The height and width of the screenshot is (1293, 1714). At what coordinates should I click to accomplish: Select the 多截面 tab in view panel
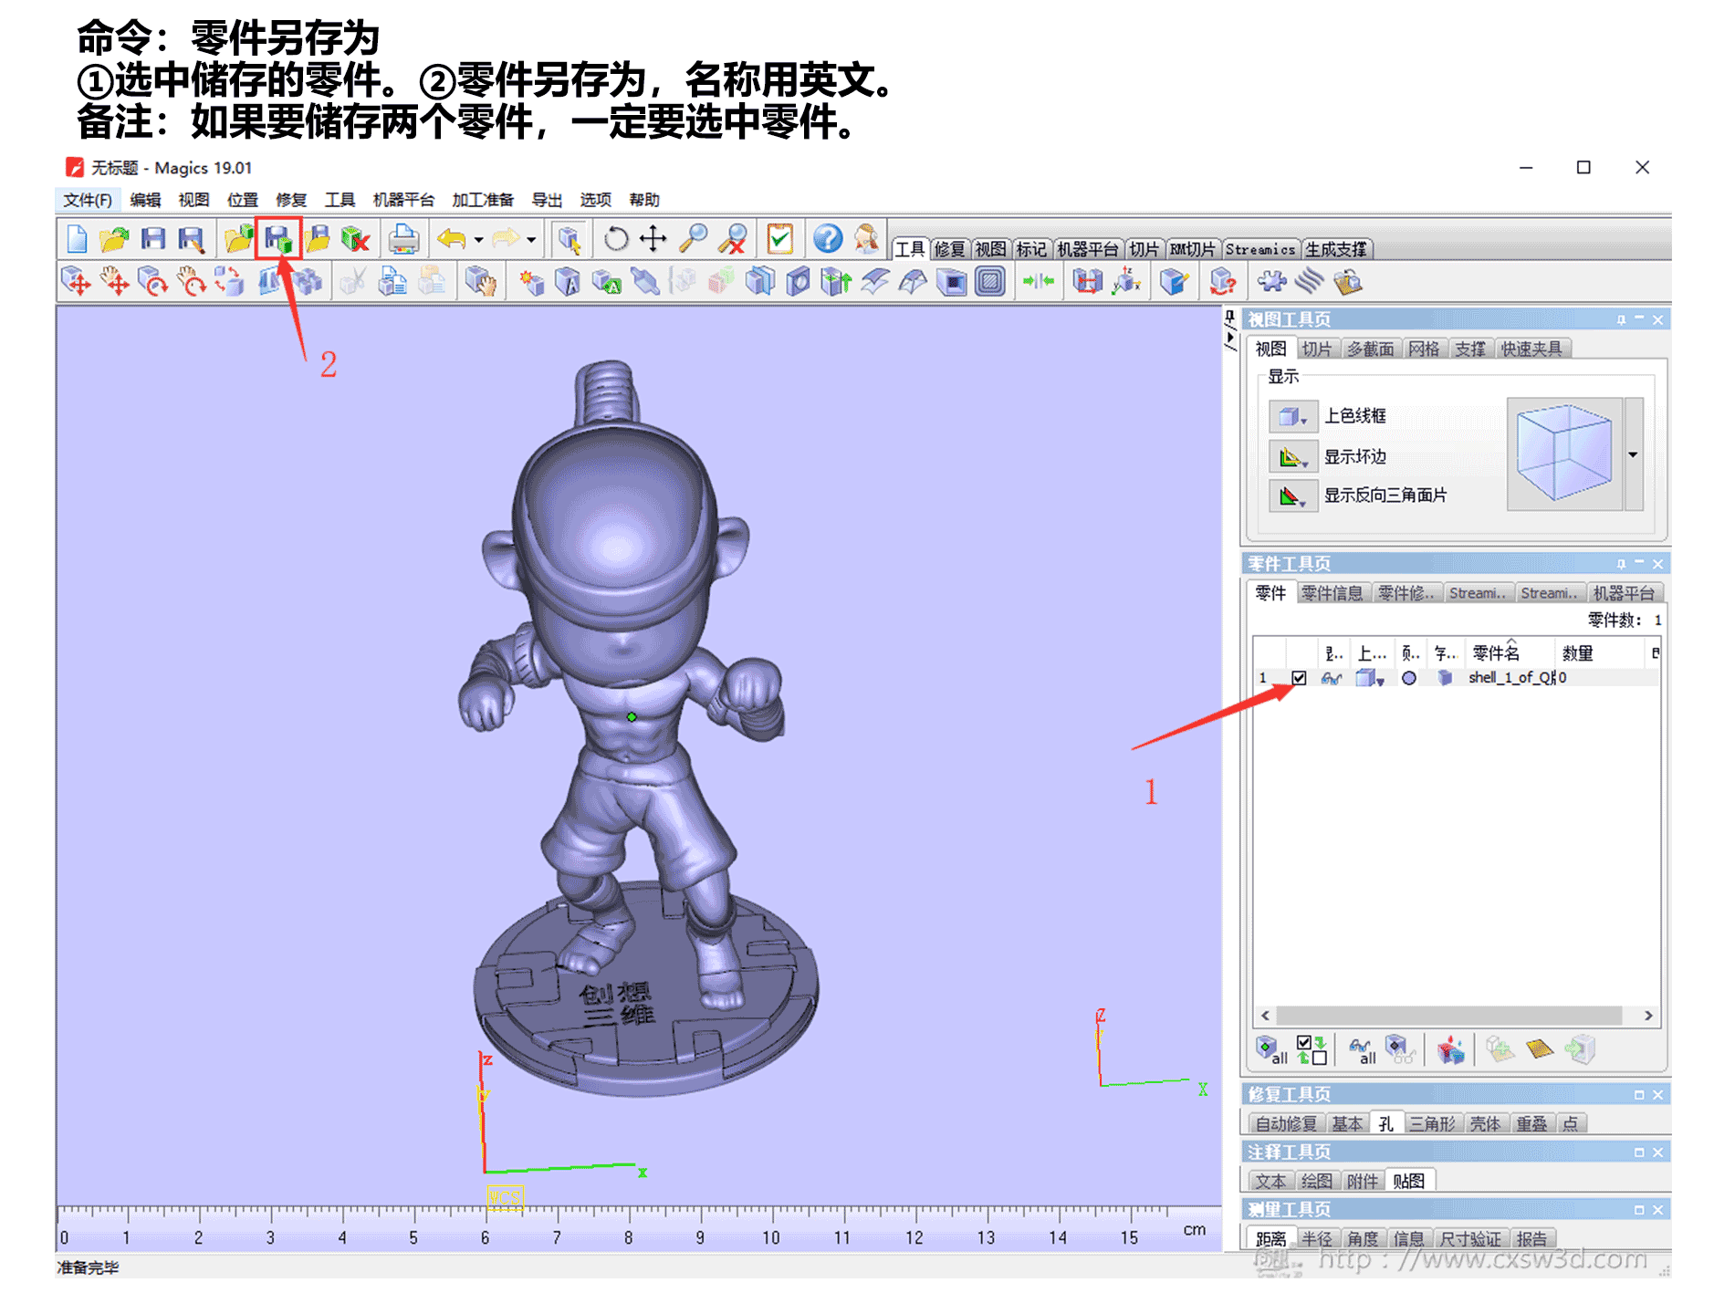click(1370, 349)
